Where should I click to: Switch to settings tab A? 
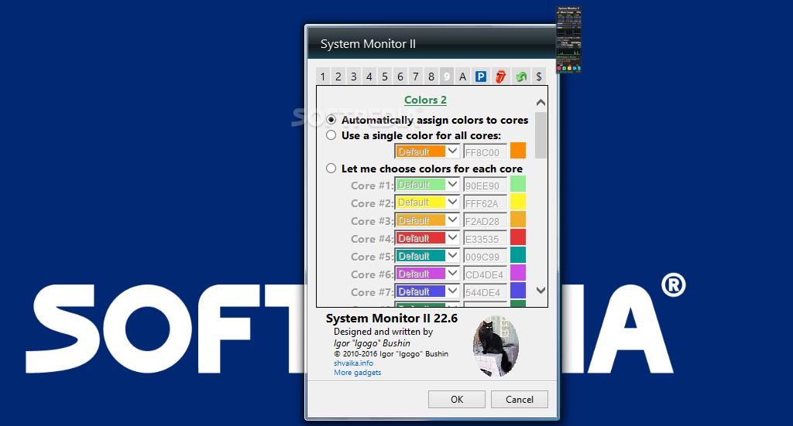pyautogui.click(x=462, y=77)
